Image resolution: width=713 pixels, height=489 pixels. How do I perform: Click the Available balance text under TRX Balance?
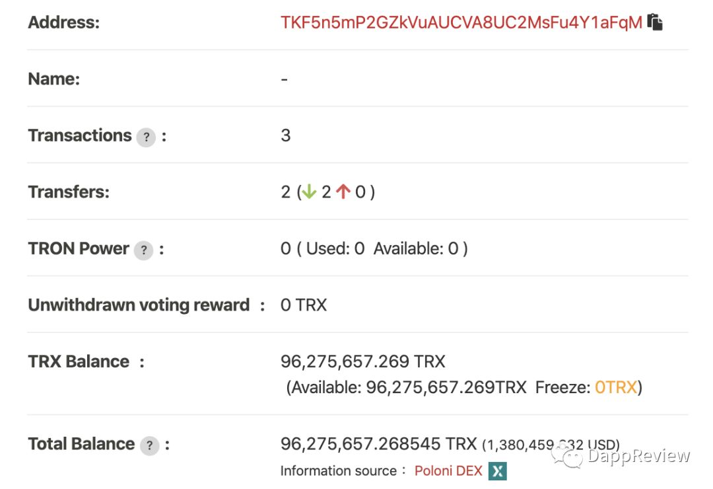tap(406, 387)
